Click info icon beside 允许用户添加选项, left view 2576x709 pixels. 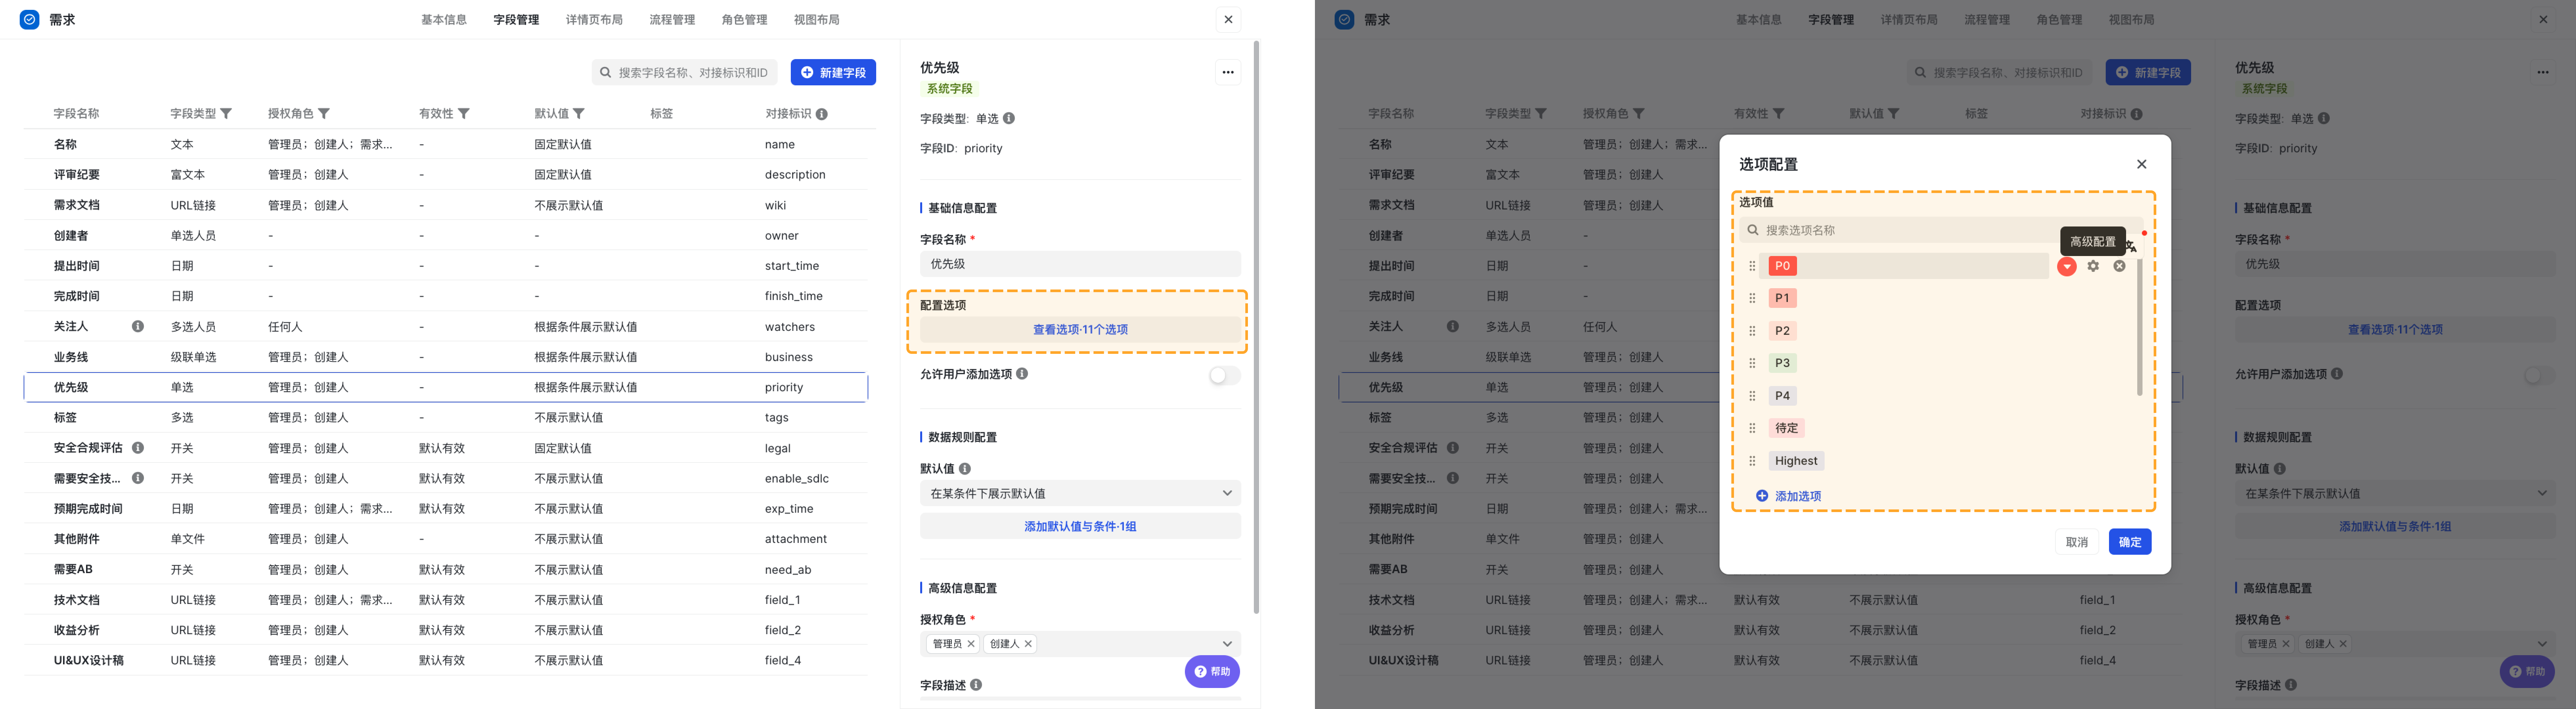[1022, 374]
